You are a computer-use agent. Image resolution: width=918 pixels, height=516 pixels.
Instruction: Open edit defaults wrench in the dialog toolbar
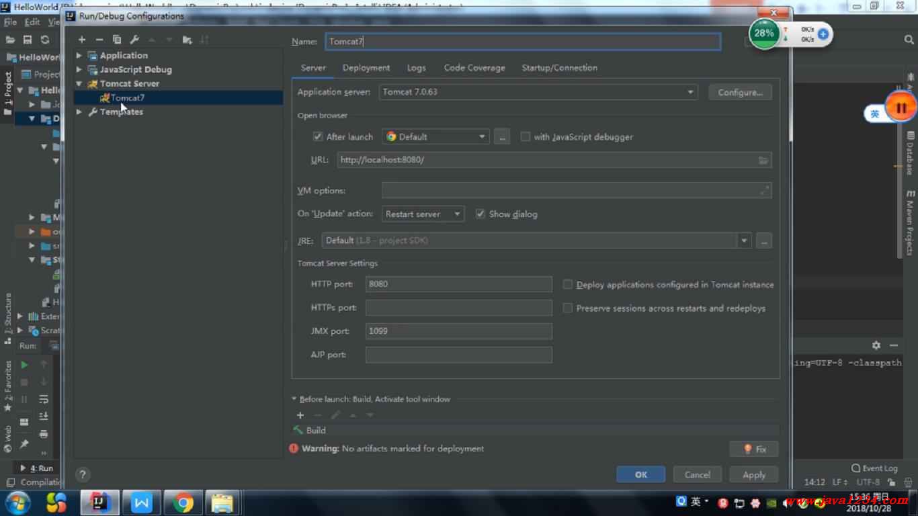pyautogui.click(x=134, y=40)
